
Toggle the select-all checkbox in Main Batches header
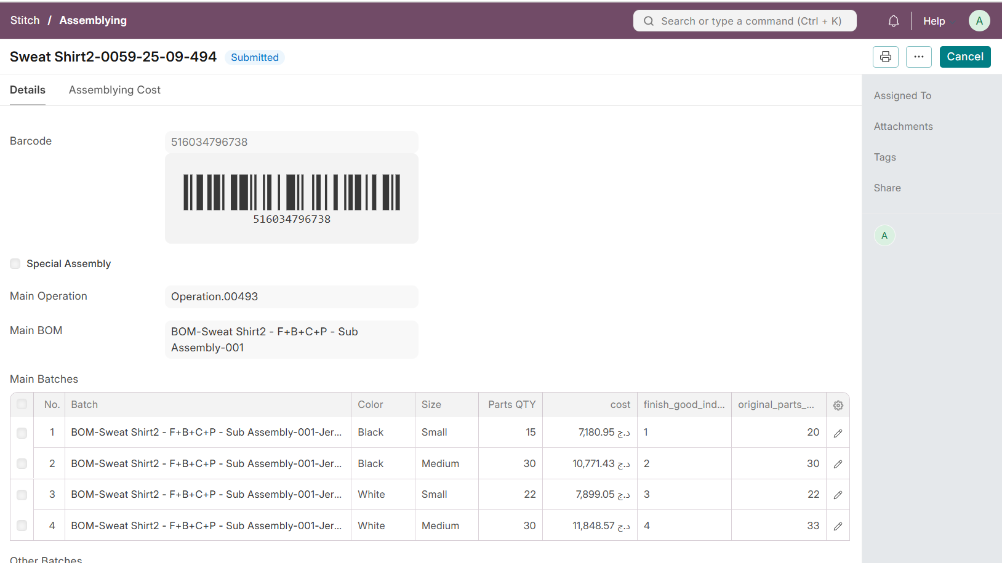[22, 404]
